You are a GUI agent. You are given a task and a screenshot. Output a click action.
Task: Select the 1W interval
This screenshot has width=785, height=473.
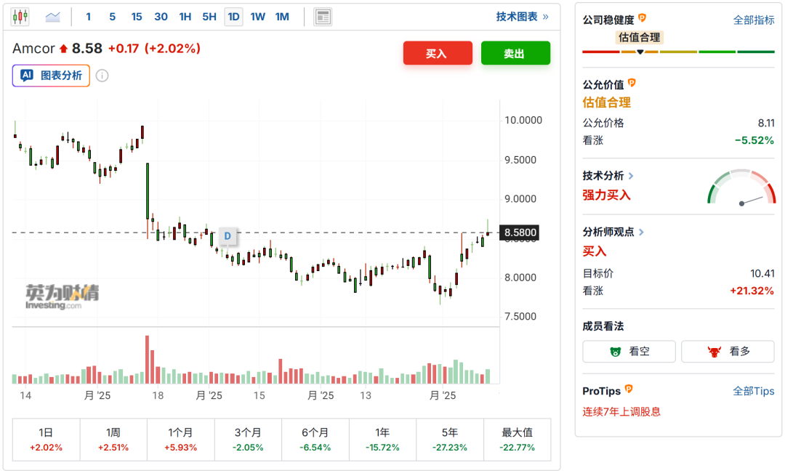tap(258, 17)
